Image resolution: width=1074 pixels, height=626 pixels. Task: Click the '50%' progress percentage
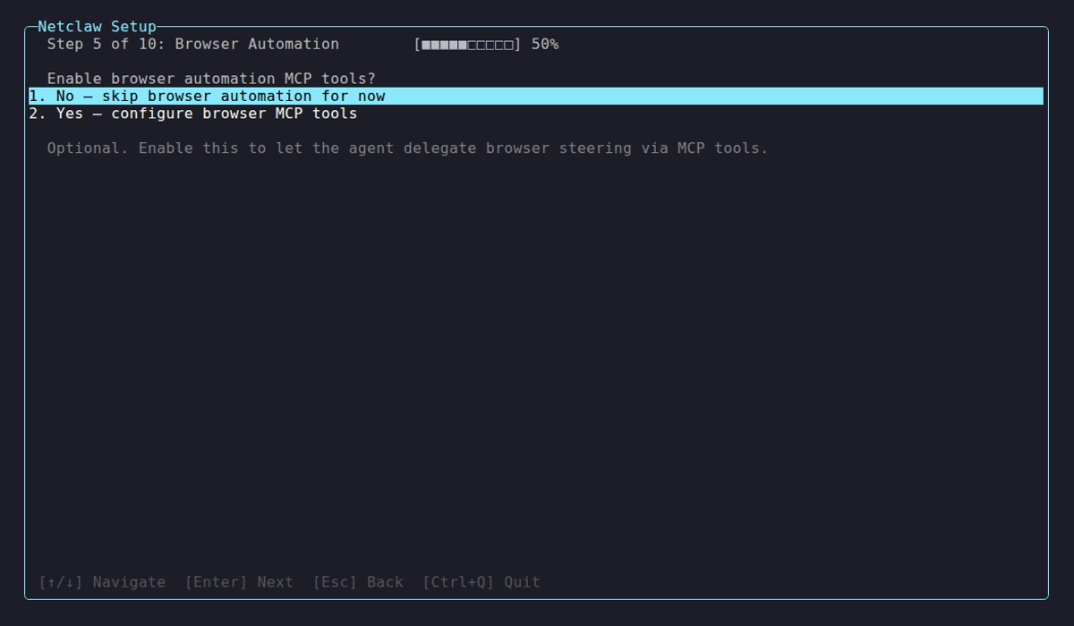click(545, 44)
